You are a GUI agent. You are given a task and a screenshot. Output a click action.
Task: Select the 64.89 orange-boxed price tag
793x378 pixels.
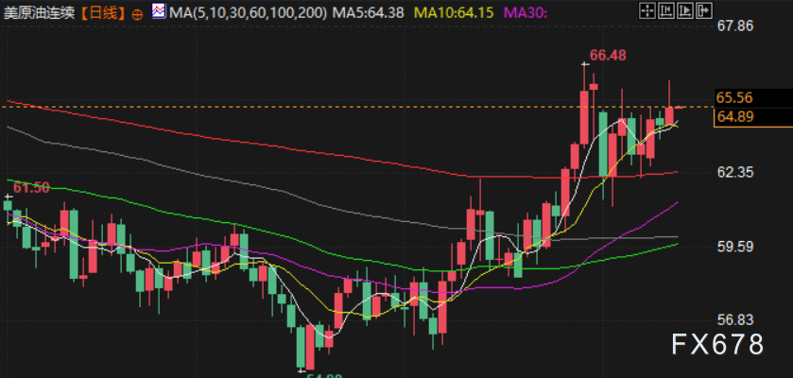pos(734,116)
